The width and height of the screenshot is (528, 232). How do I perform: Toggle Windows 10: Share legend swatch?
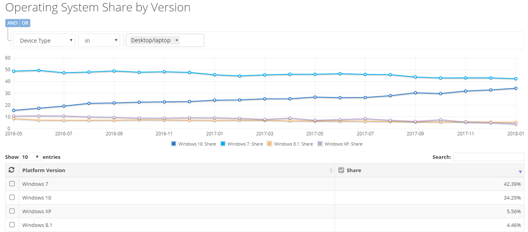pyautogui.click(x=174, y=144)
